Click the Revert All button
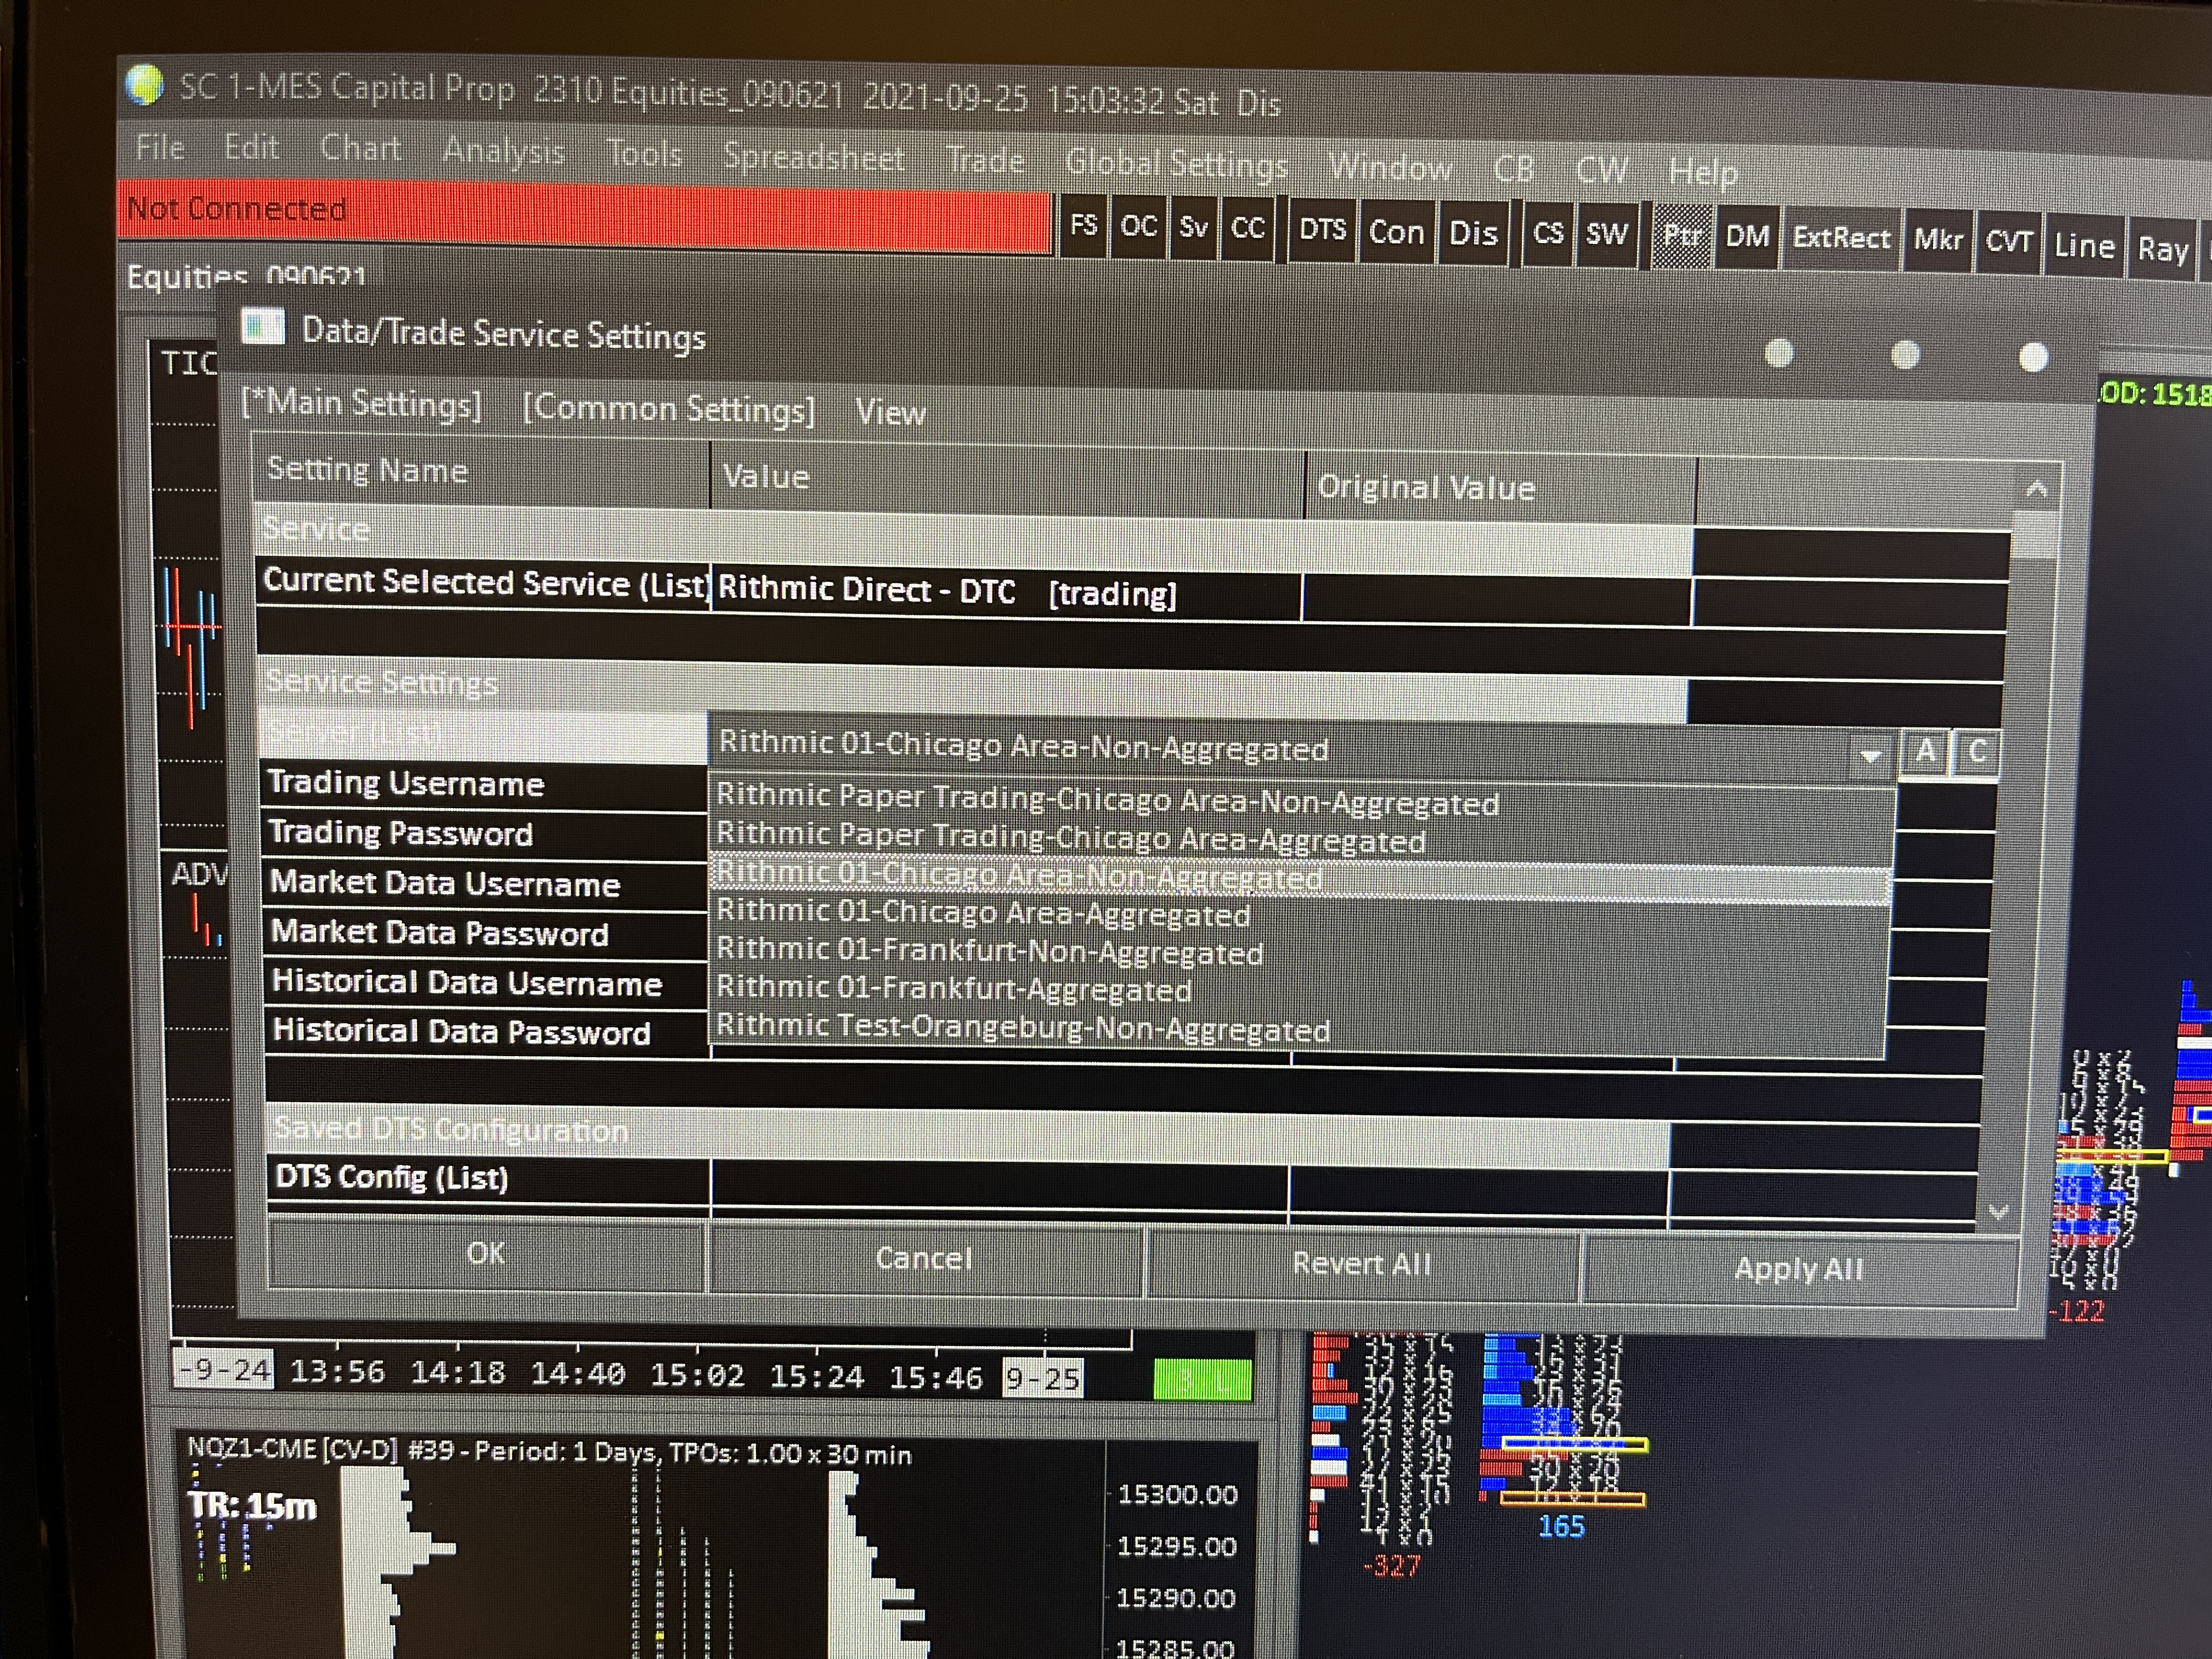This screenshot has width=2212, height=1659. [1361, 1263]
